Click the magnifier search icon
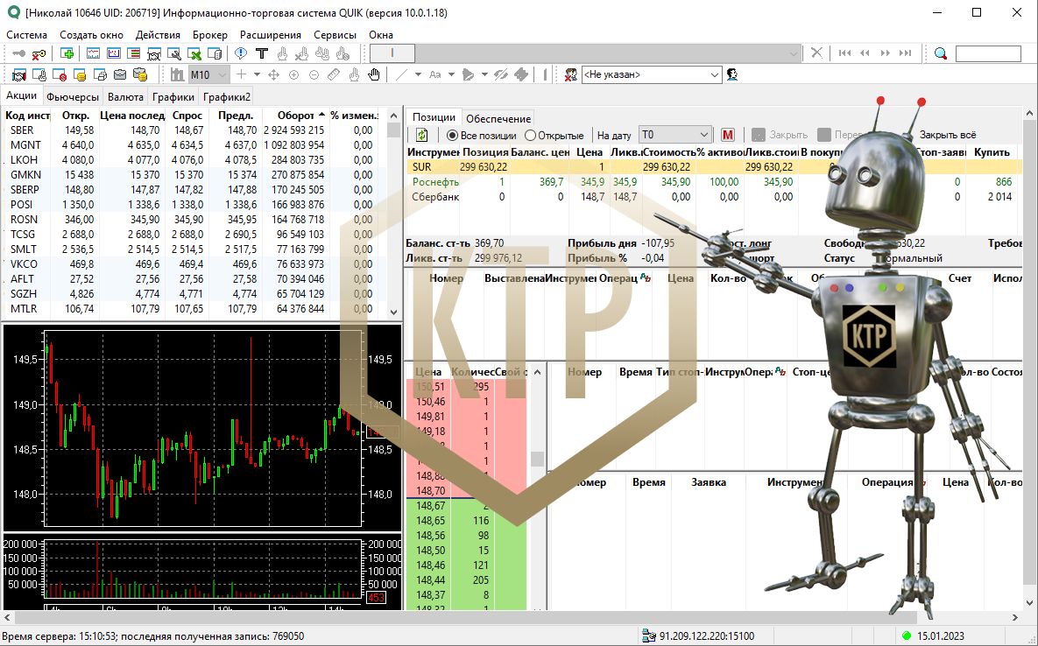The width and height of the screenshot is (1038, 646). (941, 53)
